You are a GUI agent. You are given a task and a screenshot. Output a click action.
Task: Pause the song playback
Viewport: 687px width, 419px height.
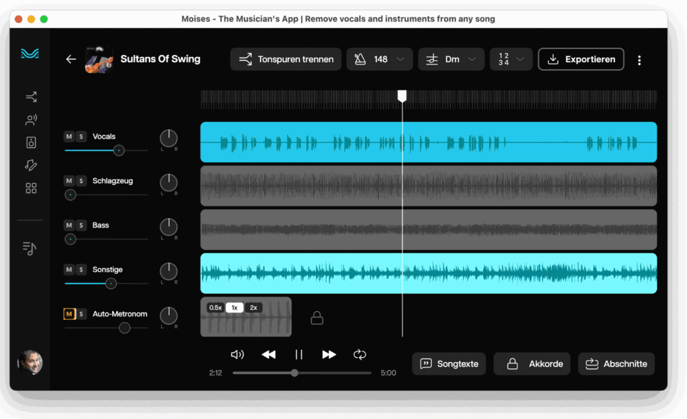(x=299, y=355)
